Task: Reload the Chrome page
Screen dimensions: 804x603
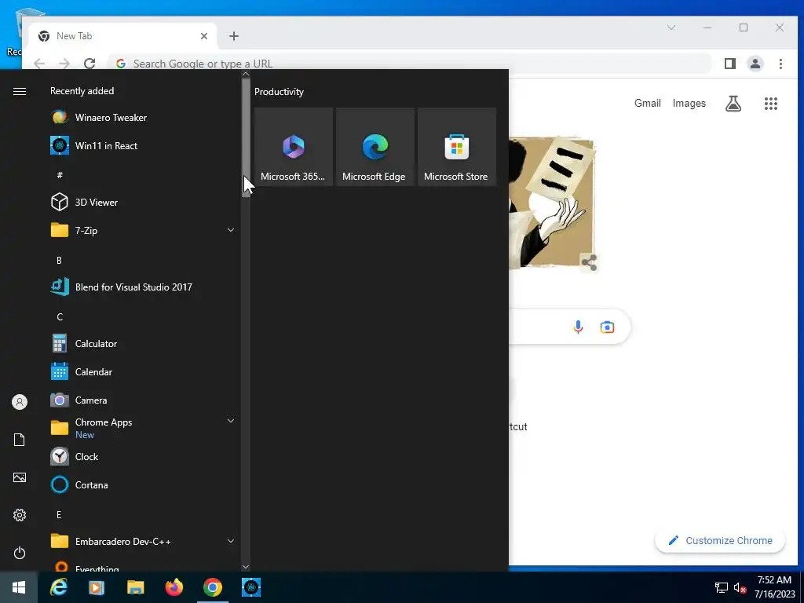Action: click(x=90, y=64)
